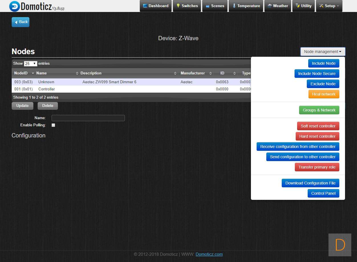357x262 pixels.
Task: Collapse the Node management dropdown
Action: (x=322, y=52)
